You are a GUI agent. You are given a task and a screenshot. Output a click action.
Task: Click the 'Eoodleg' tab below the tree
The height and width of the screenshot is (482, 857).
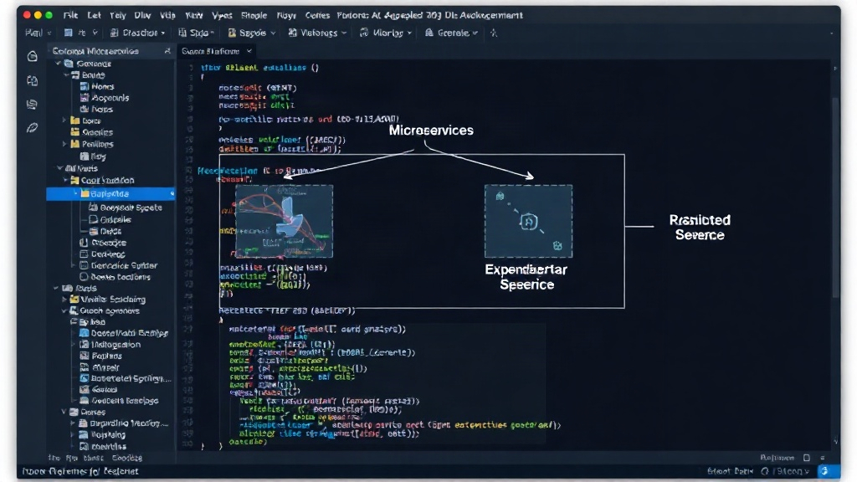[x=127, y=458]
